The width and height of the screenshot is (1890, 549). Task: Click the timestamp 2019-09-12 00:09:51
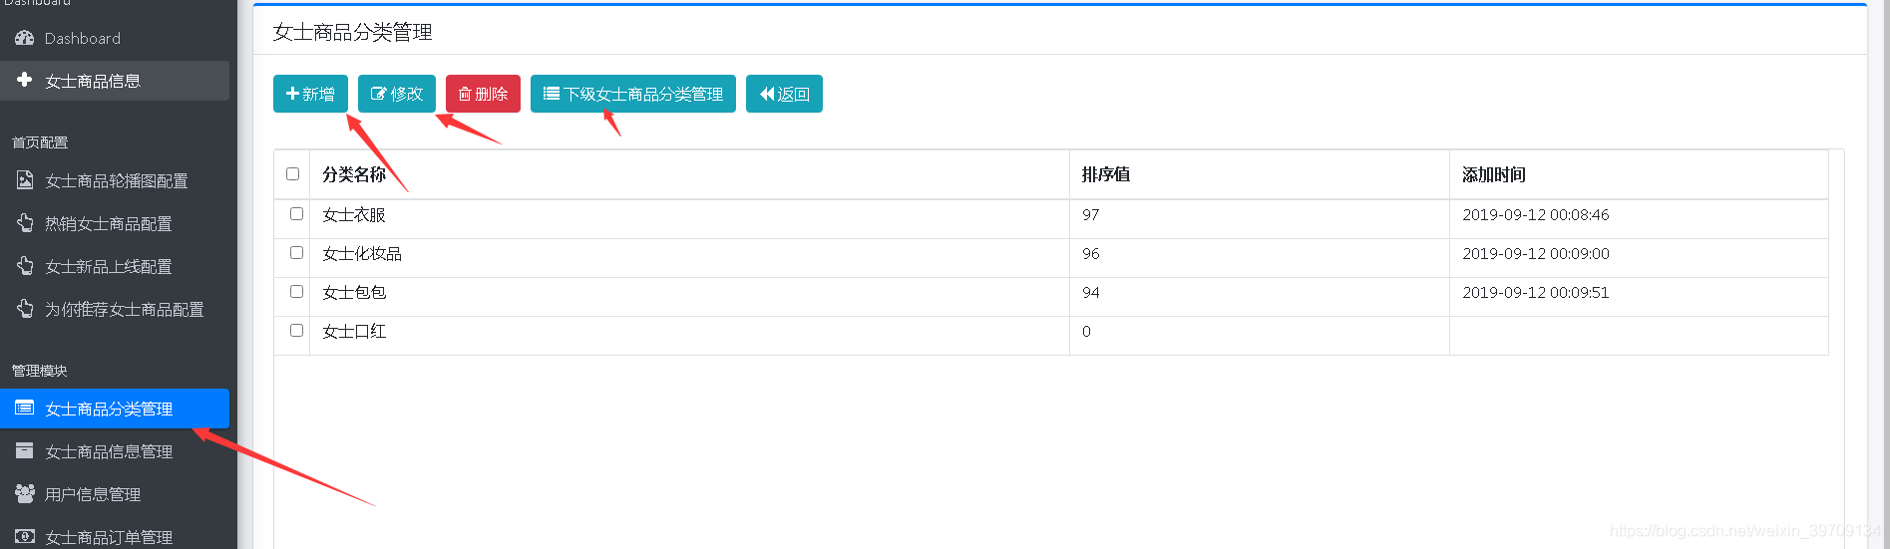[x=1535, y=292]
